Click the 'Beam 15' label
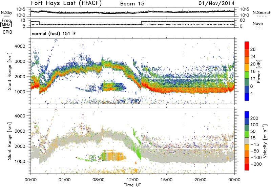The height and width of the screenshot is (187, 271). pyautogui.click(x=132, y=4)
